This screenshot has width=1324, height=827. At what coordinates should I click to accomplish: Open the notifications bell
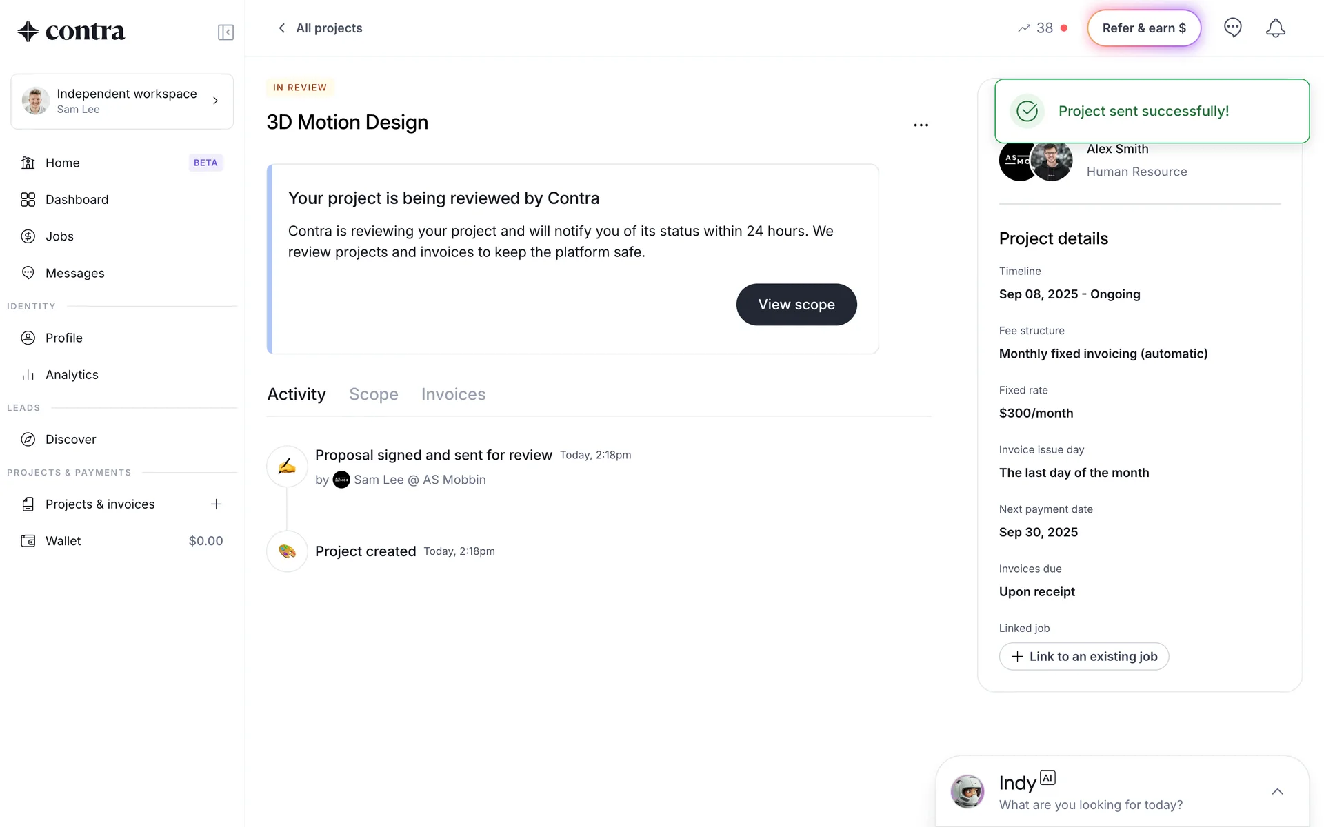click(1275, 28)
